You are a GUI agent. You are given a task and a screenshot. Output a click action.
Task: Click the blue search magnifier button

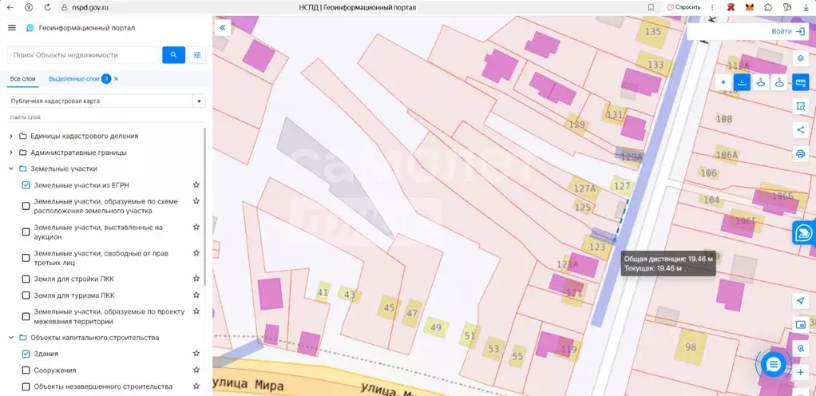[173, 54]
